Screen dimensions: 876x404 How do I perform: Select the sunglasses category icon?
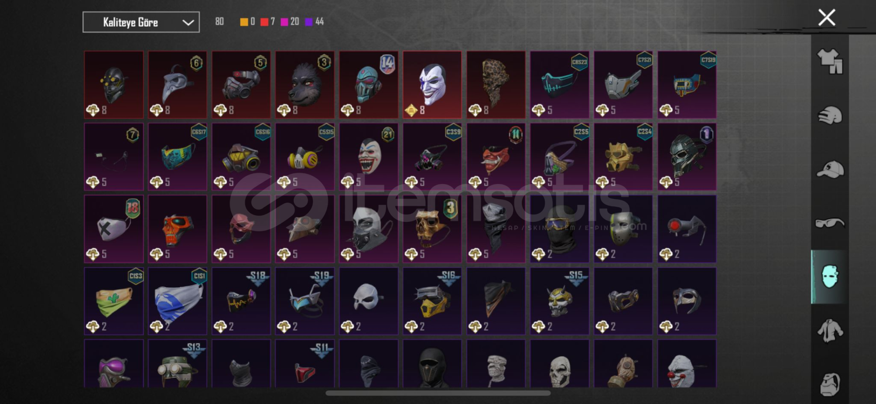pos(830,223)
